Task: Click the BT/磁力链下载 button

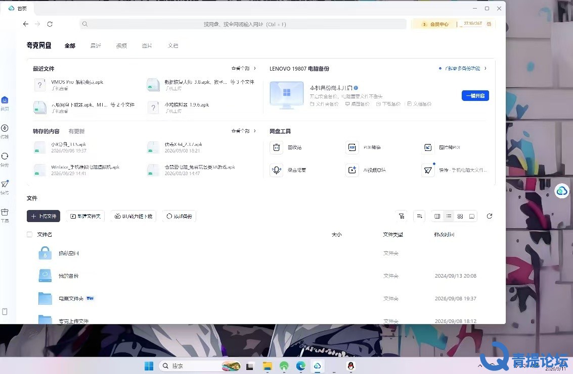Action: [134, 217]
